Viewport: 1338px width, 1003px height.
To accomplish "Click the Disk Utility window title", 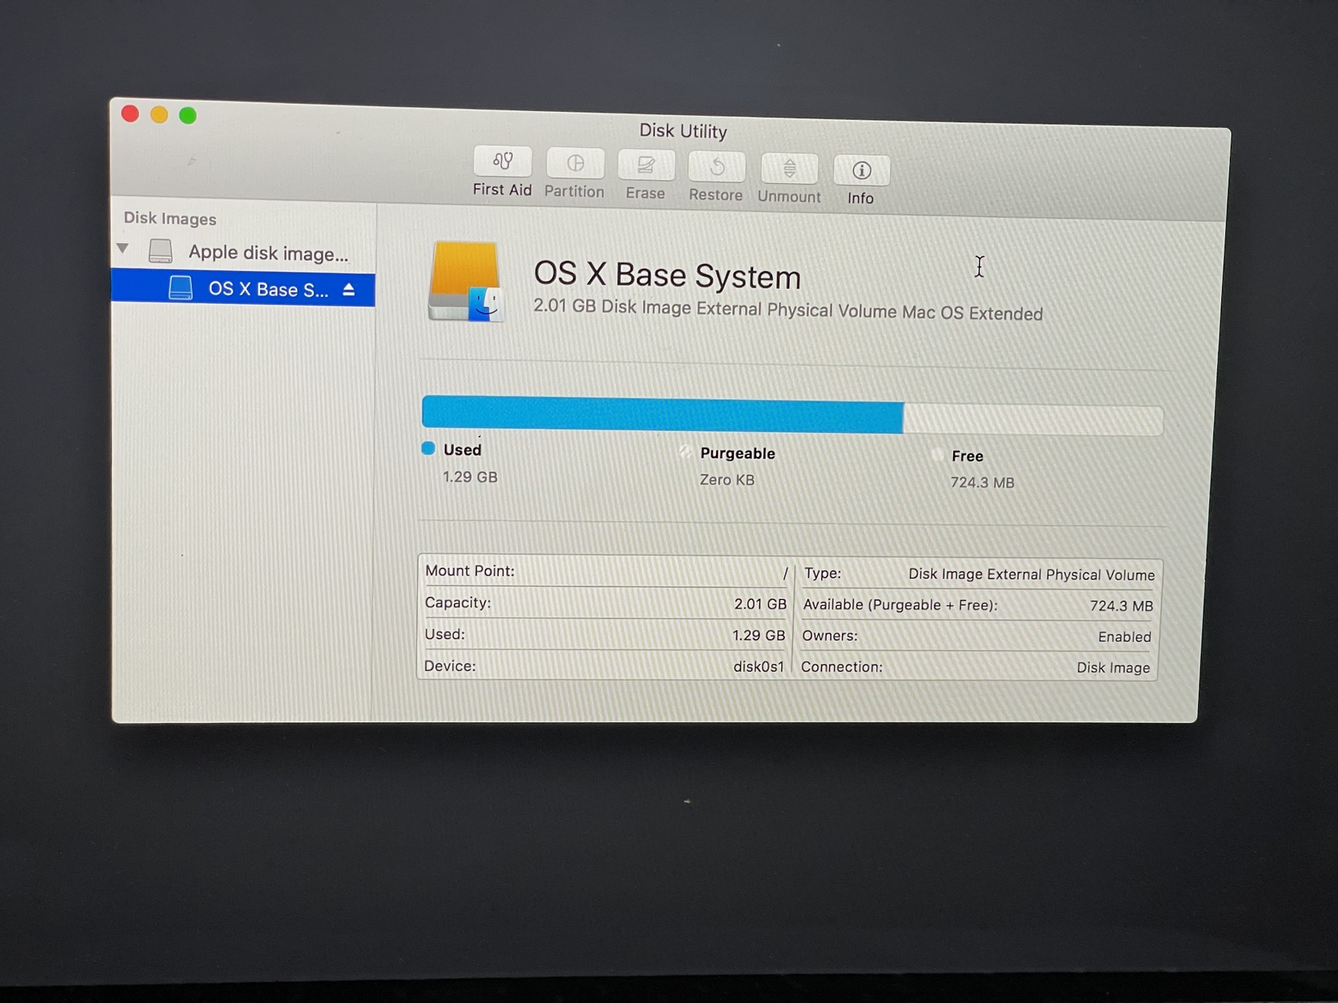I will click(x=683, y=131).
